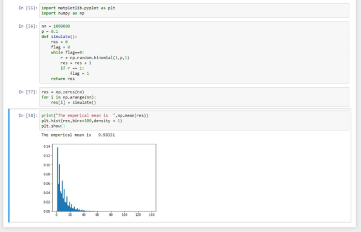
Task: Click the 'res[i] = simulate()' line
Action: click(x=73, y=102)
